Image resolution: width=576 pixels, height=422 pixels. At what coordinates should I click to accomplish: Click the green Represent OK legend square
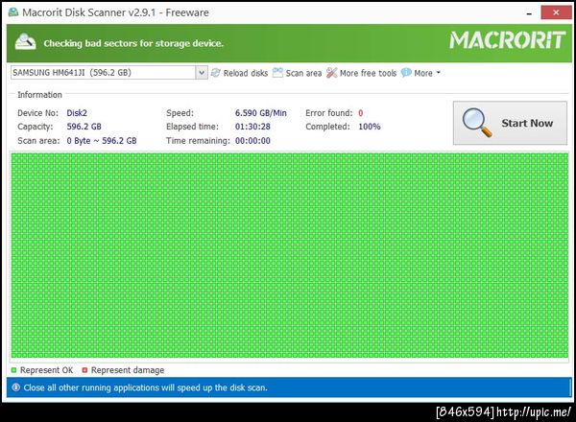click(x=14, y=370)
